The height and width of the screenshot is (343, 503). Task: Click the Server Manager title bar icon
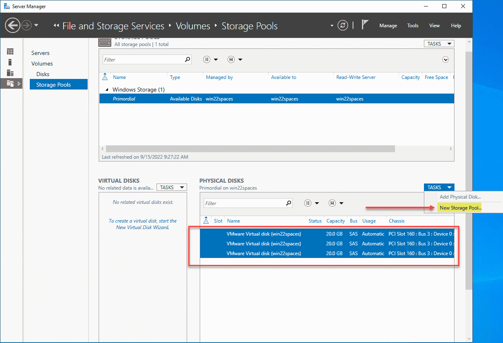[x=7, y=7]
